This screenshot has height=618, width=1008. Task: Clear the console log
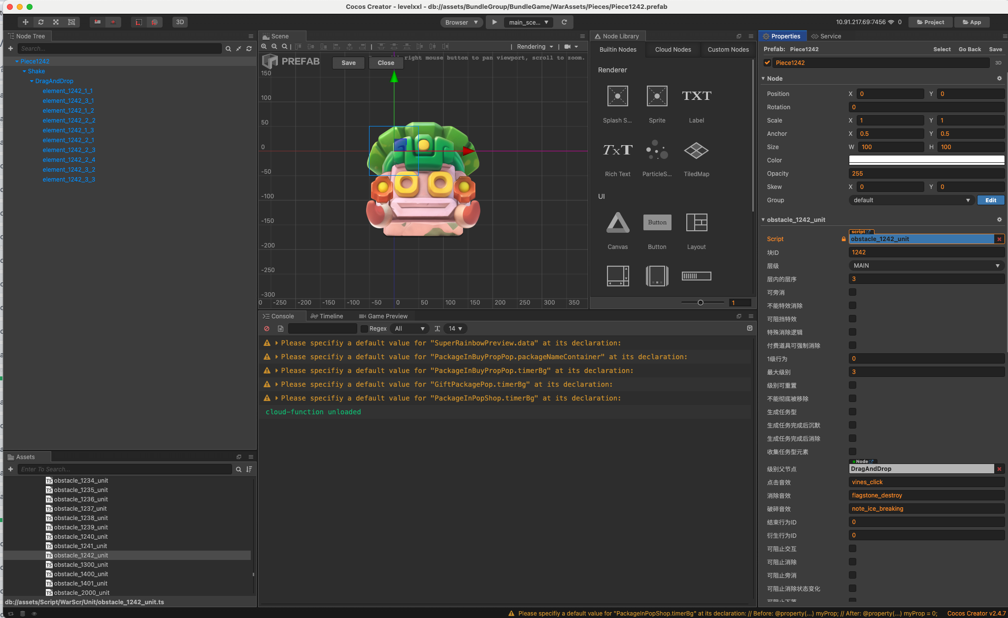pos(267,329)
